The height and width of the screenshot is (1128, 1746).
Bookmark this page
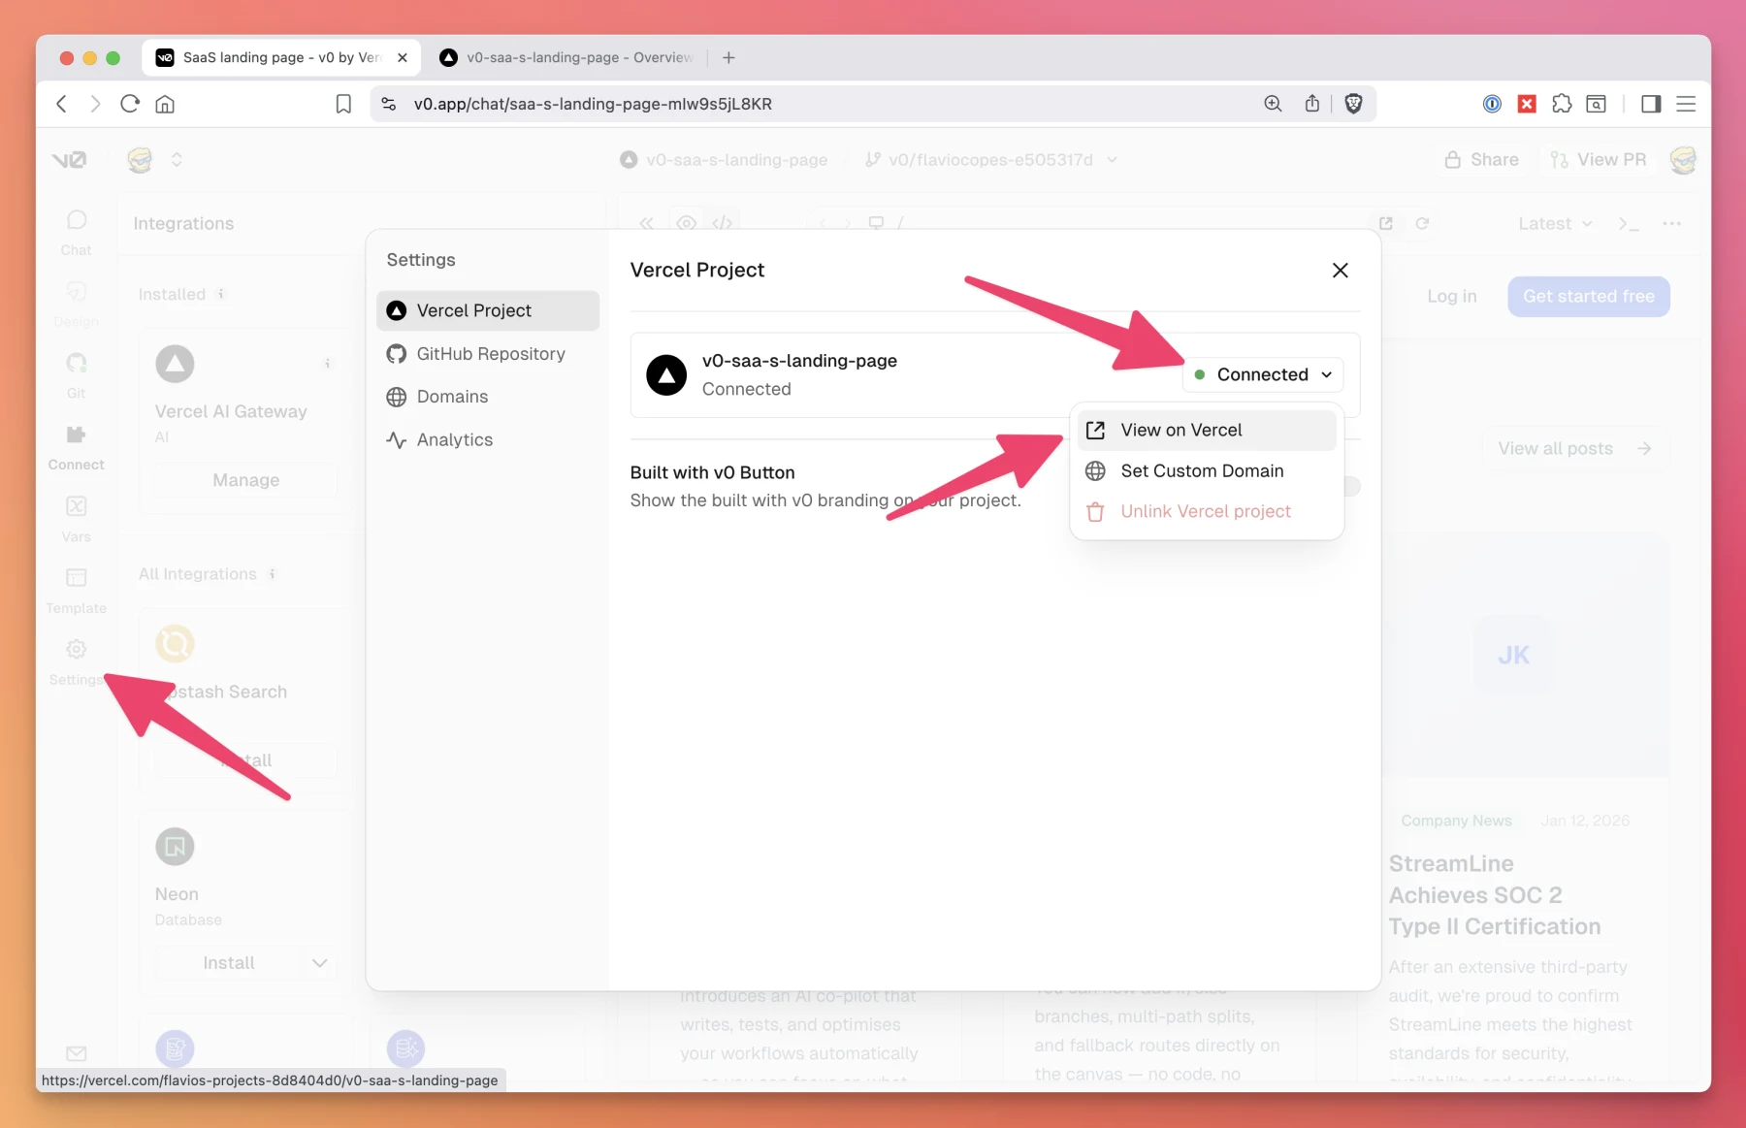343,104
